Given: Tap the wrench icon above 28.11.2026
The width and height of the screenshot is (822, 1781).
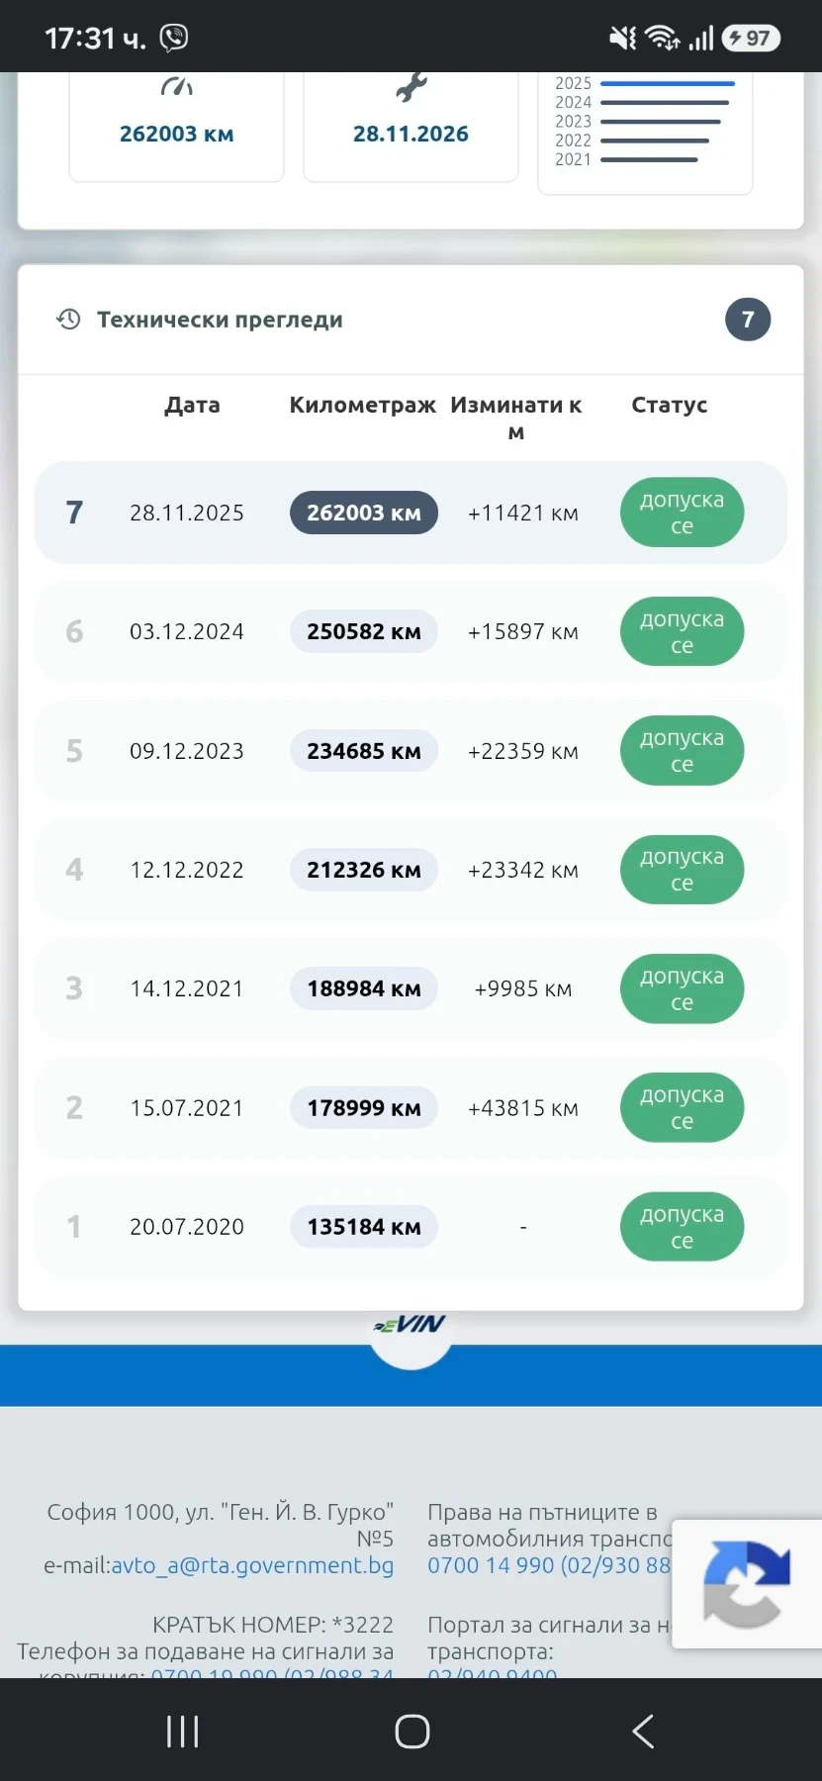Looking at the screenshot, I should tap(411, 87).
